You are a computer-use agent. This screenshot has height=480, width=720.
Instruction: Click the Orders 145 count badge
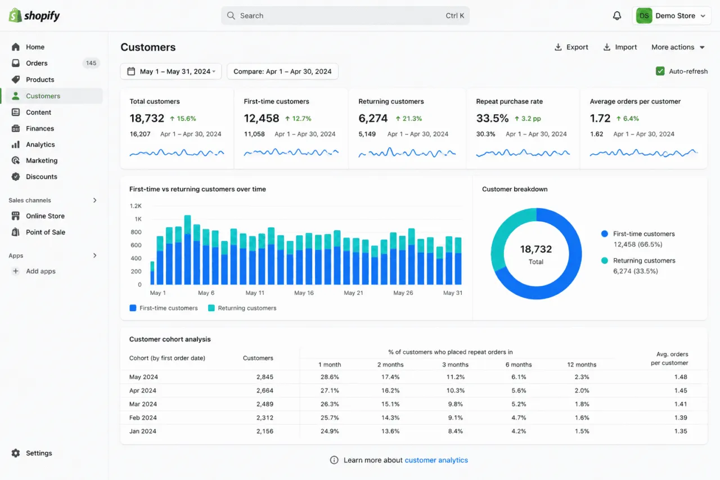click(91, 64)
